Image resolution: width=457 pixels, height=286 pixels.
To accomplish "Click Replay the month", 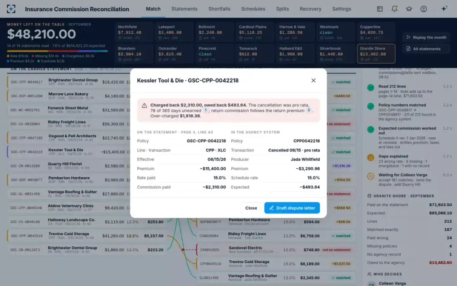I will click(426, 37).
